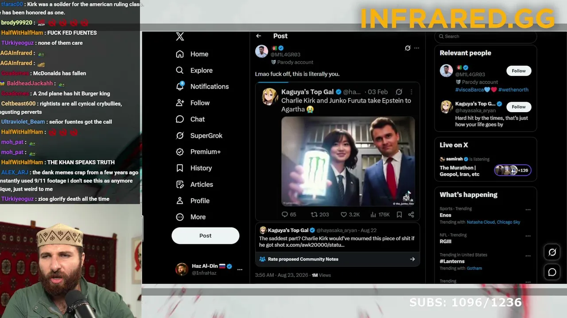Screen dimensions: 567x318
Task: Open Articles in the left navigation
Action: [x=194, y=184]
